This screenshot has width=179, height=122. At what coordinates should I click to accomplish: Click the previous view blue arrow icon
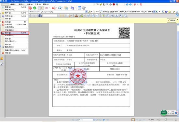click(x=104, y=120)
